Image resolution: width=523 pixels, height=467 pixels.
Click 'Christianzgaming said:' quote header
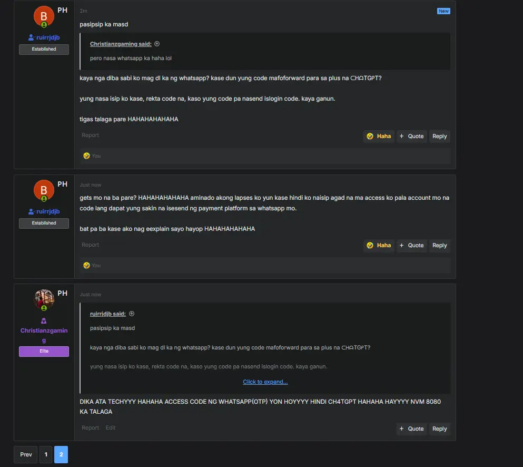tap(121, 44)
